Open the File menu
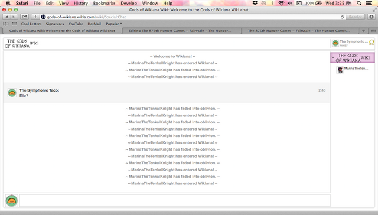Screen dimensions: 378x215 tap(37, 3)
